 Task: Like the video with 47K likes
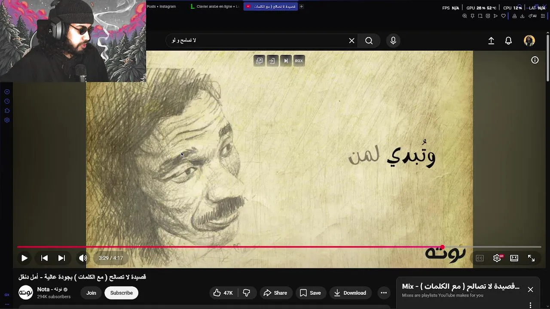point(223,293)
